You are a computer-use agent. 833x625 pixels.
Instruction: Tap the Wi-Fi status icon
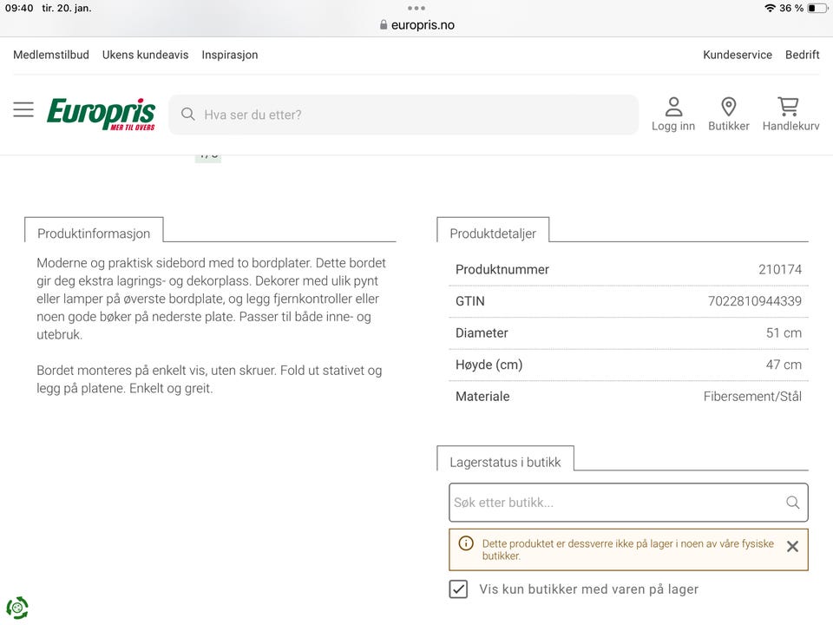[770, 8]
